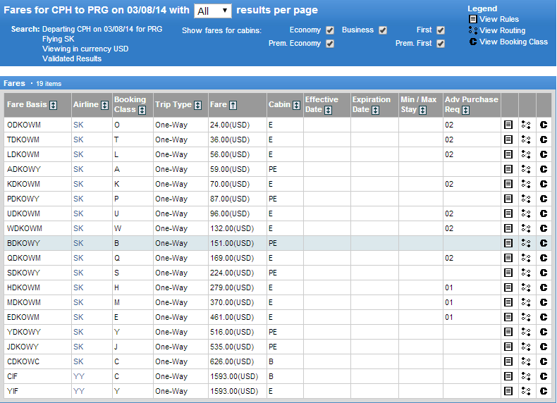
Task: Show routing for the YIF fare
Action: pos(526,391)
